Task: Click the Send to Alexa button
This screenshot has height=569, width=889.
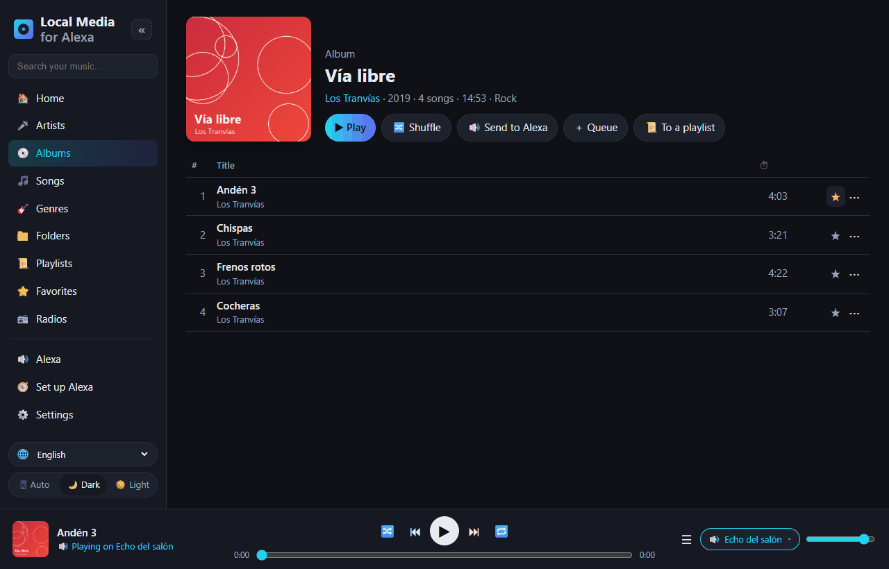Action: pos(507,128)
